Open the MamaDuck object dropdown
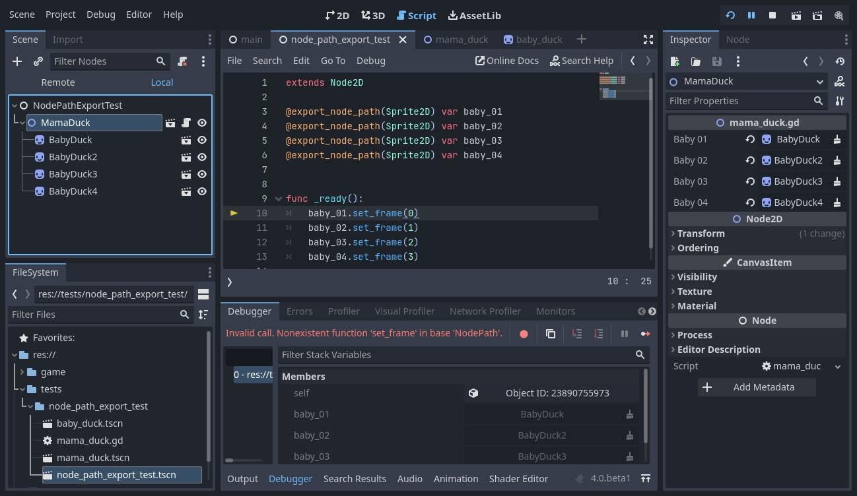The image size is (857, 496). (747, 82)
